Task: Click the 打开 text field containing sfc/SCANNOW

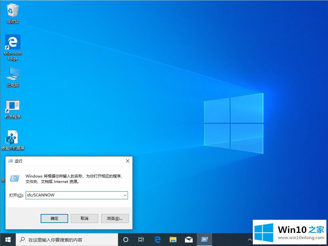Action: [73, 195]
